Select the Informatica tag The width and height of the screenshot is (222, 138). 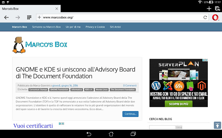(x=77, y=90)
